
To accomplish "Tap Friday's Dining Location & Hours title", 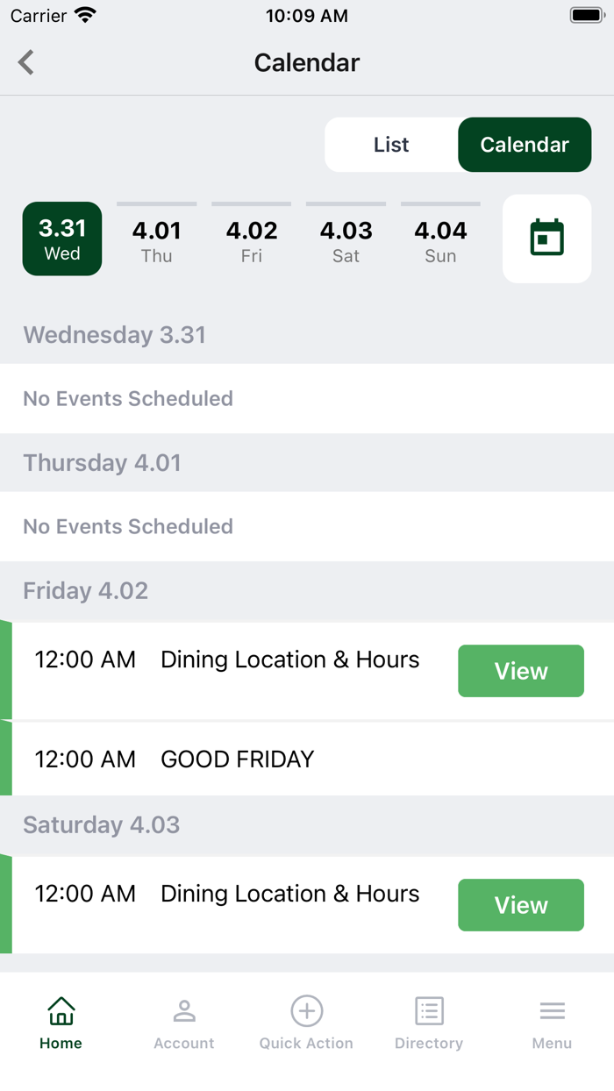I will pos(289,660).
